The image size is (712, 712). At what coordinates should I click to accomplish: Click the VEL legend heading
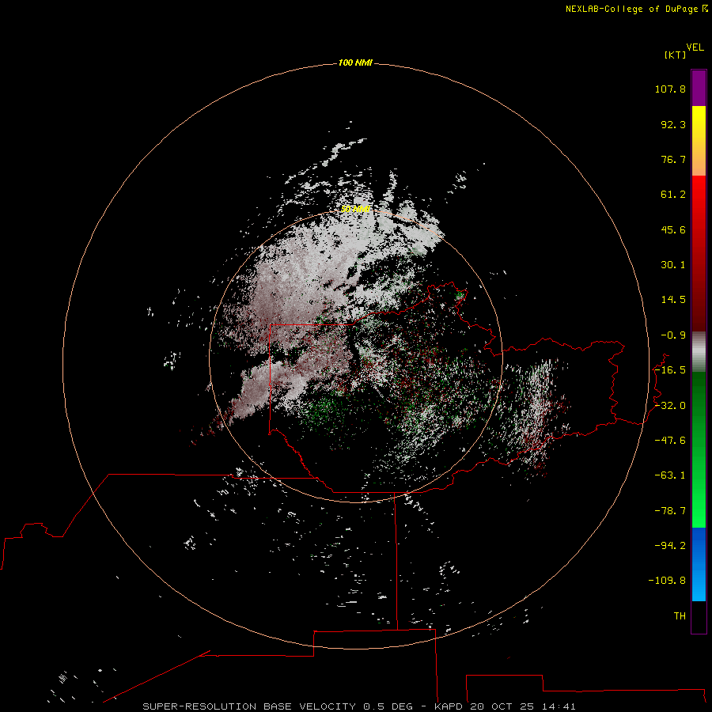[x=695, y=47]
